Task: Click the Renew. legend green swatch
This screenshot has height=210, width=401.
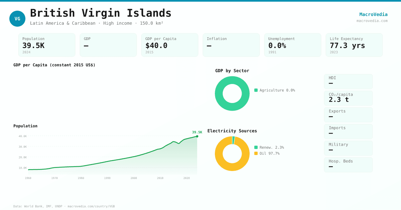Action: click(x=256, y=147)
